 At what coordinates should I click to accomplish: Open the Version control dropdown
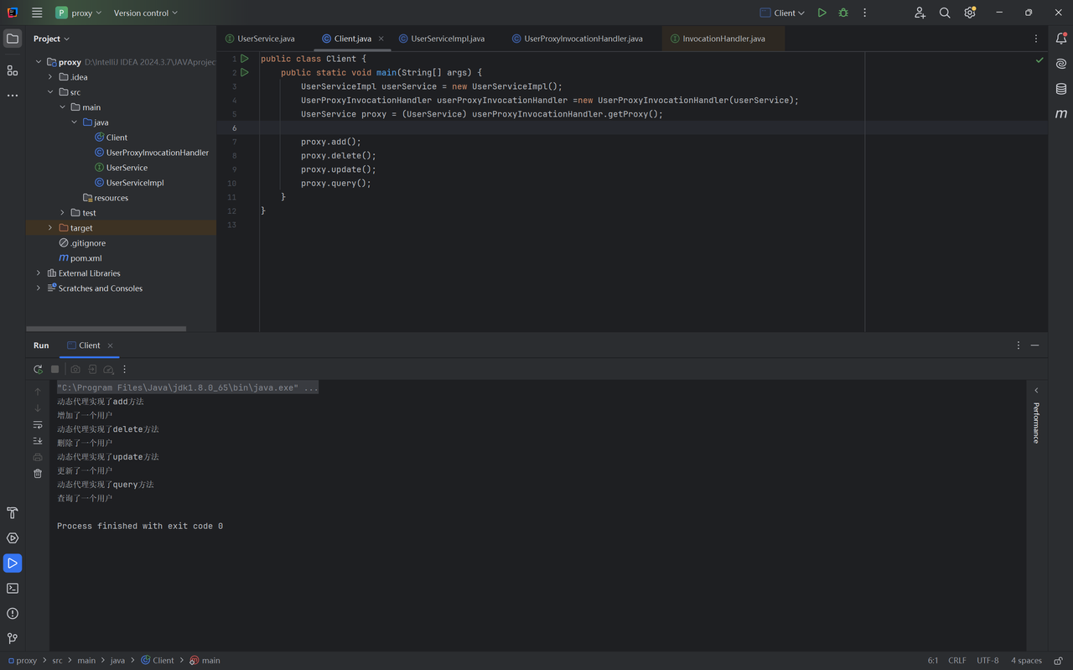pos(145,13)
